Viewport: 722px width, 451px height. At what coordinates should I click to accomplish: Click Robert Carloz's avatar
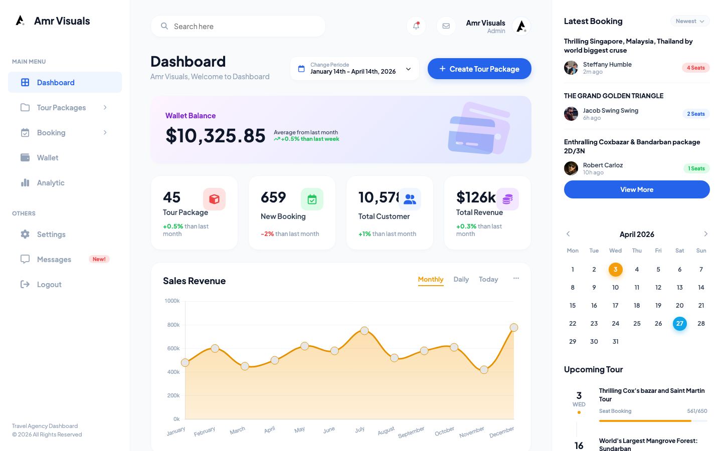pyautogui.click(x=571, y=168)
